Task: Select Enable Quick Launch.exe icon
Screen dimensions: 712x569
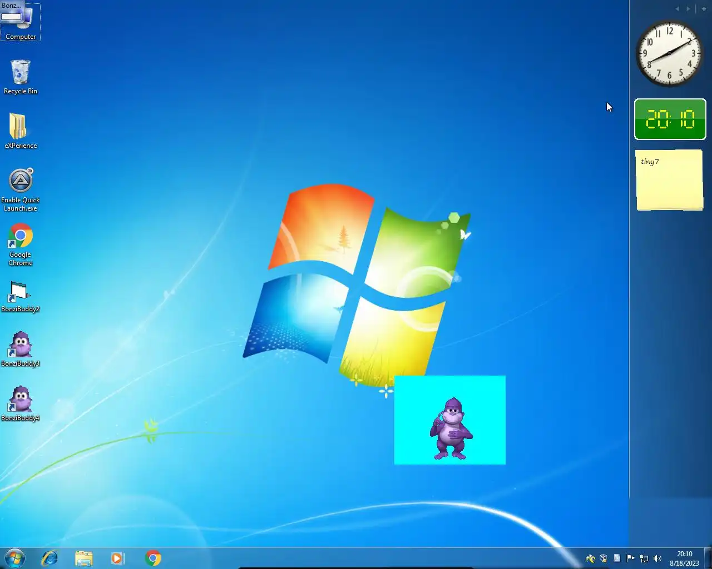Action: pyautogui.click(x=21, y=189)
